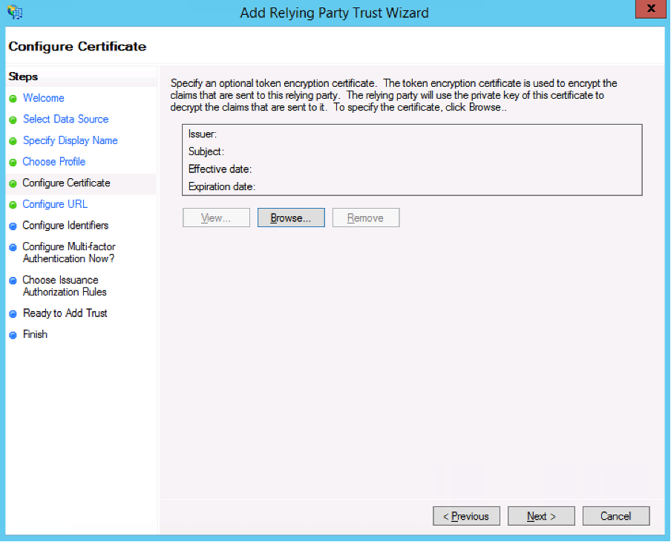Click green bullet beside Welcome step
The height and width of the screenshot is (542, 671).
[13, 99]
